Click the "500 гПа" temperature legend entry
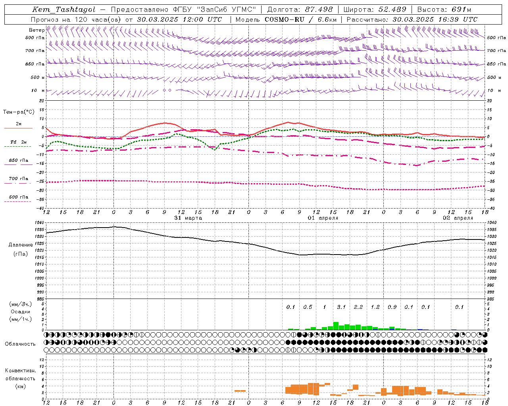Image resolution: width=508 pixels, height=406 pixels. pyautogui.click(x=19, y=197)
